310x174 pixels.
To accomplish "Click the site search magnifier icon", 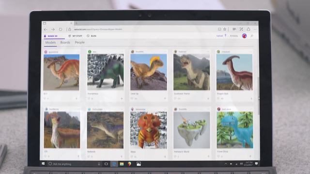I will click(x=252, y=36).
